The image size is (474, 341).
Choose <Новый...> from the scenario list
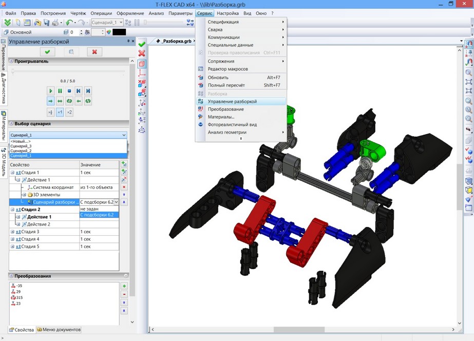68,141
